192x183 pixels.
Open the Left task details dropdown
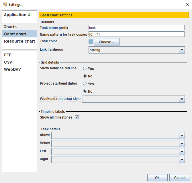click(x=118, y=151)
